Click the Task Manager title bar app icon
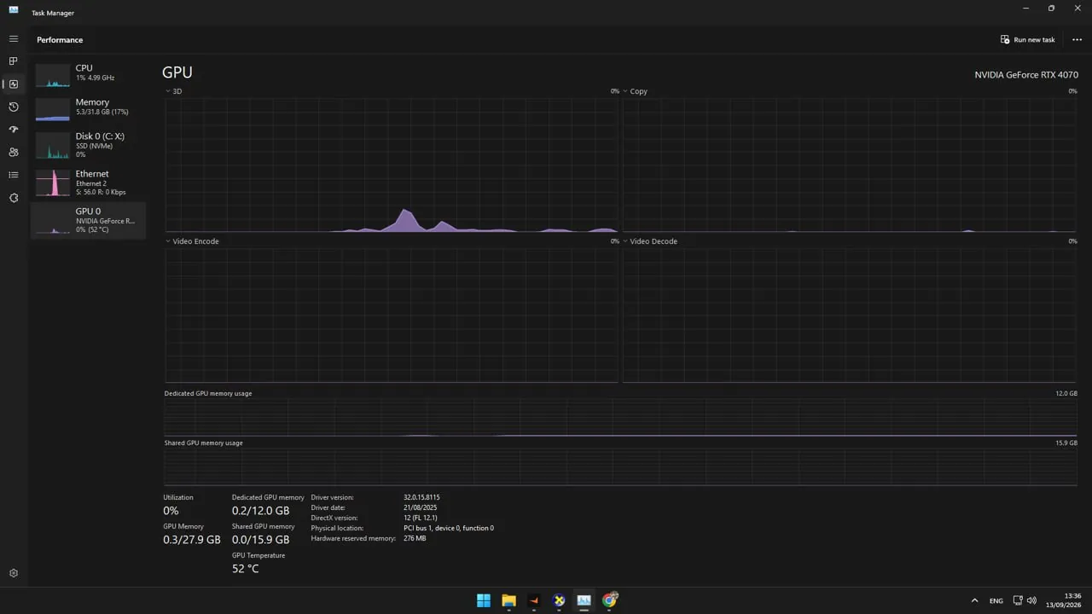1092x614 pixels. click(x=14, y=9)
